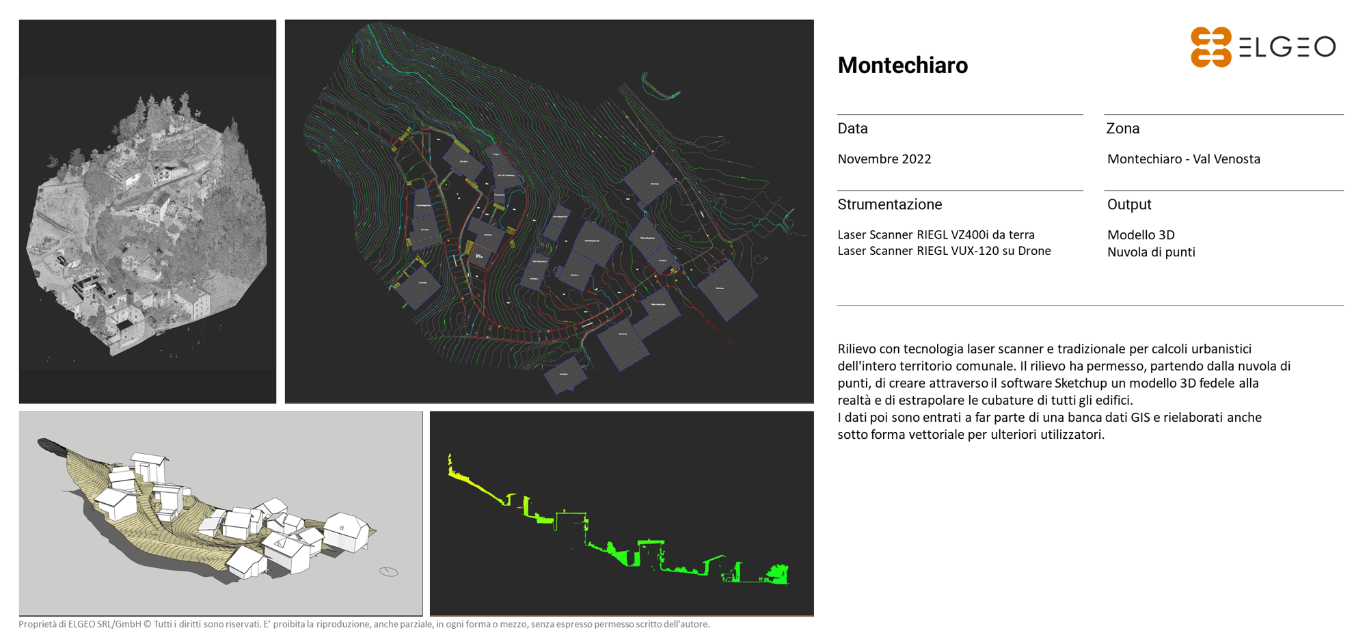Click the ELGEO wordmark text

(1287, 47)
